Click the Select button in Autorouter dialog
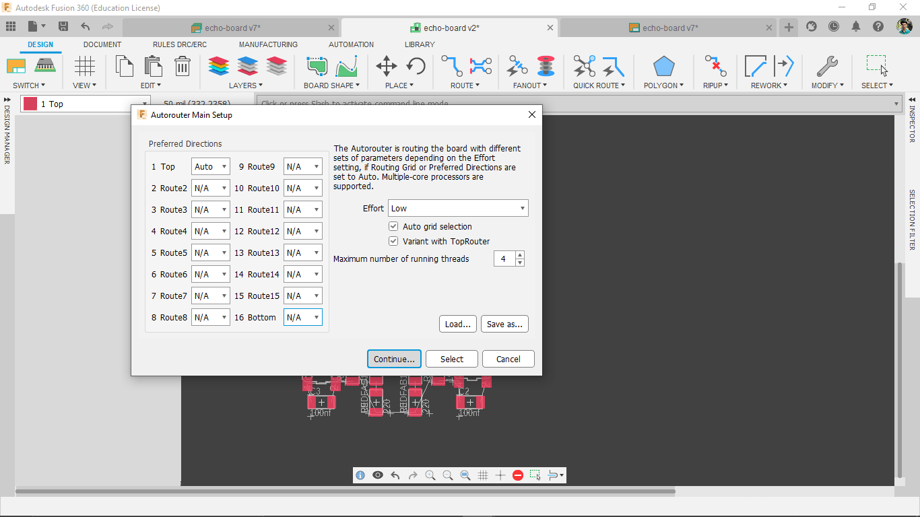920x517 pixels. point(452,359)
